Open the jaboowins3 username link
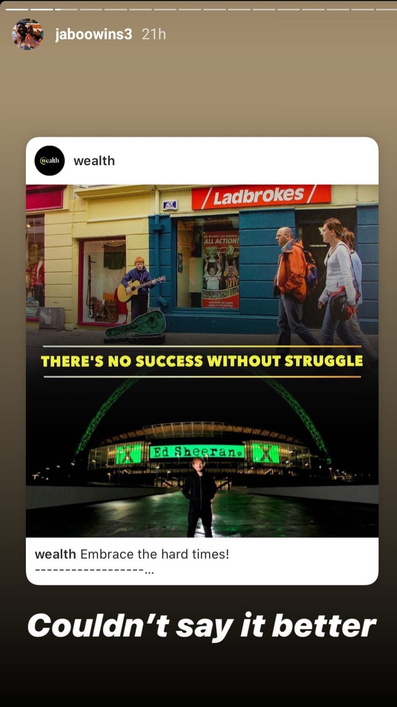This screenshot has width=397, height=707. coord(94,34)
